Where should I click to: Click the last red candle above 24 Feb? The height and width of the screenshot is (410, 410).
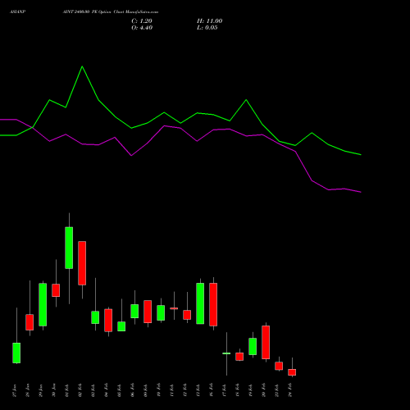pos(292,372)
